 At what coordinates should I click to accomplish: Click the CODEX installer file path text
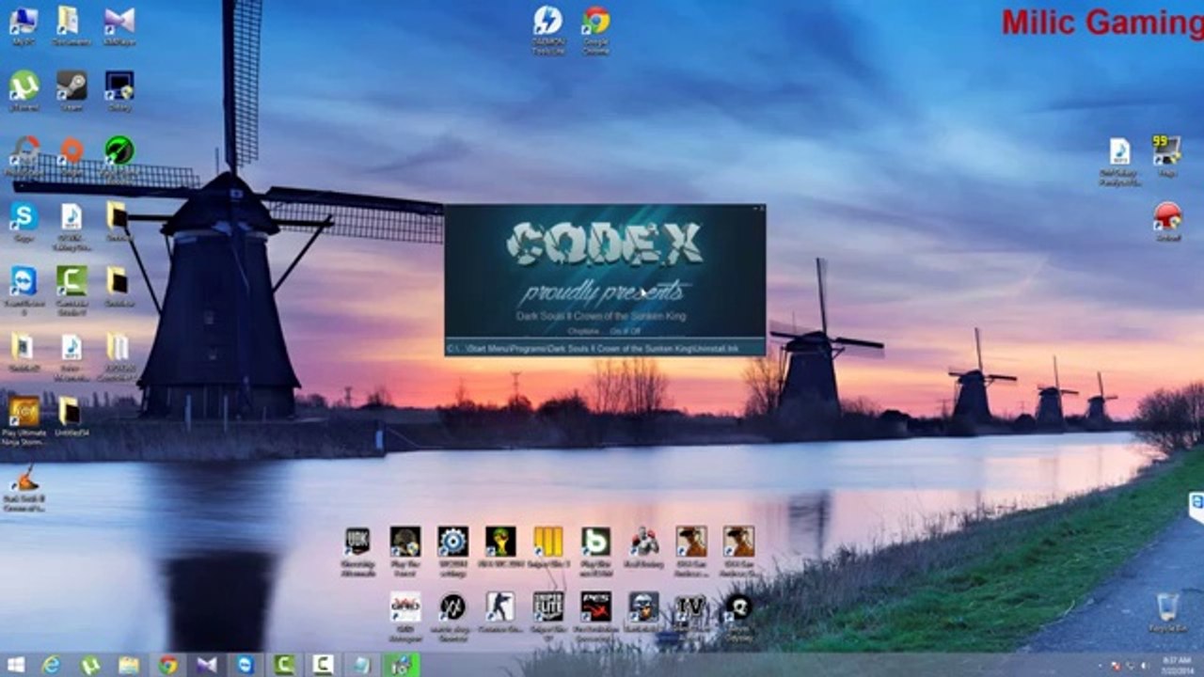tap(594, 349)
